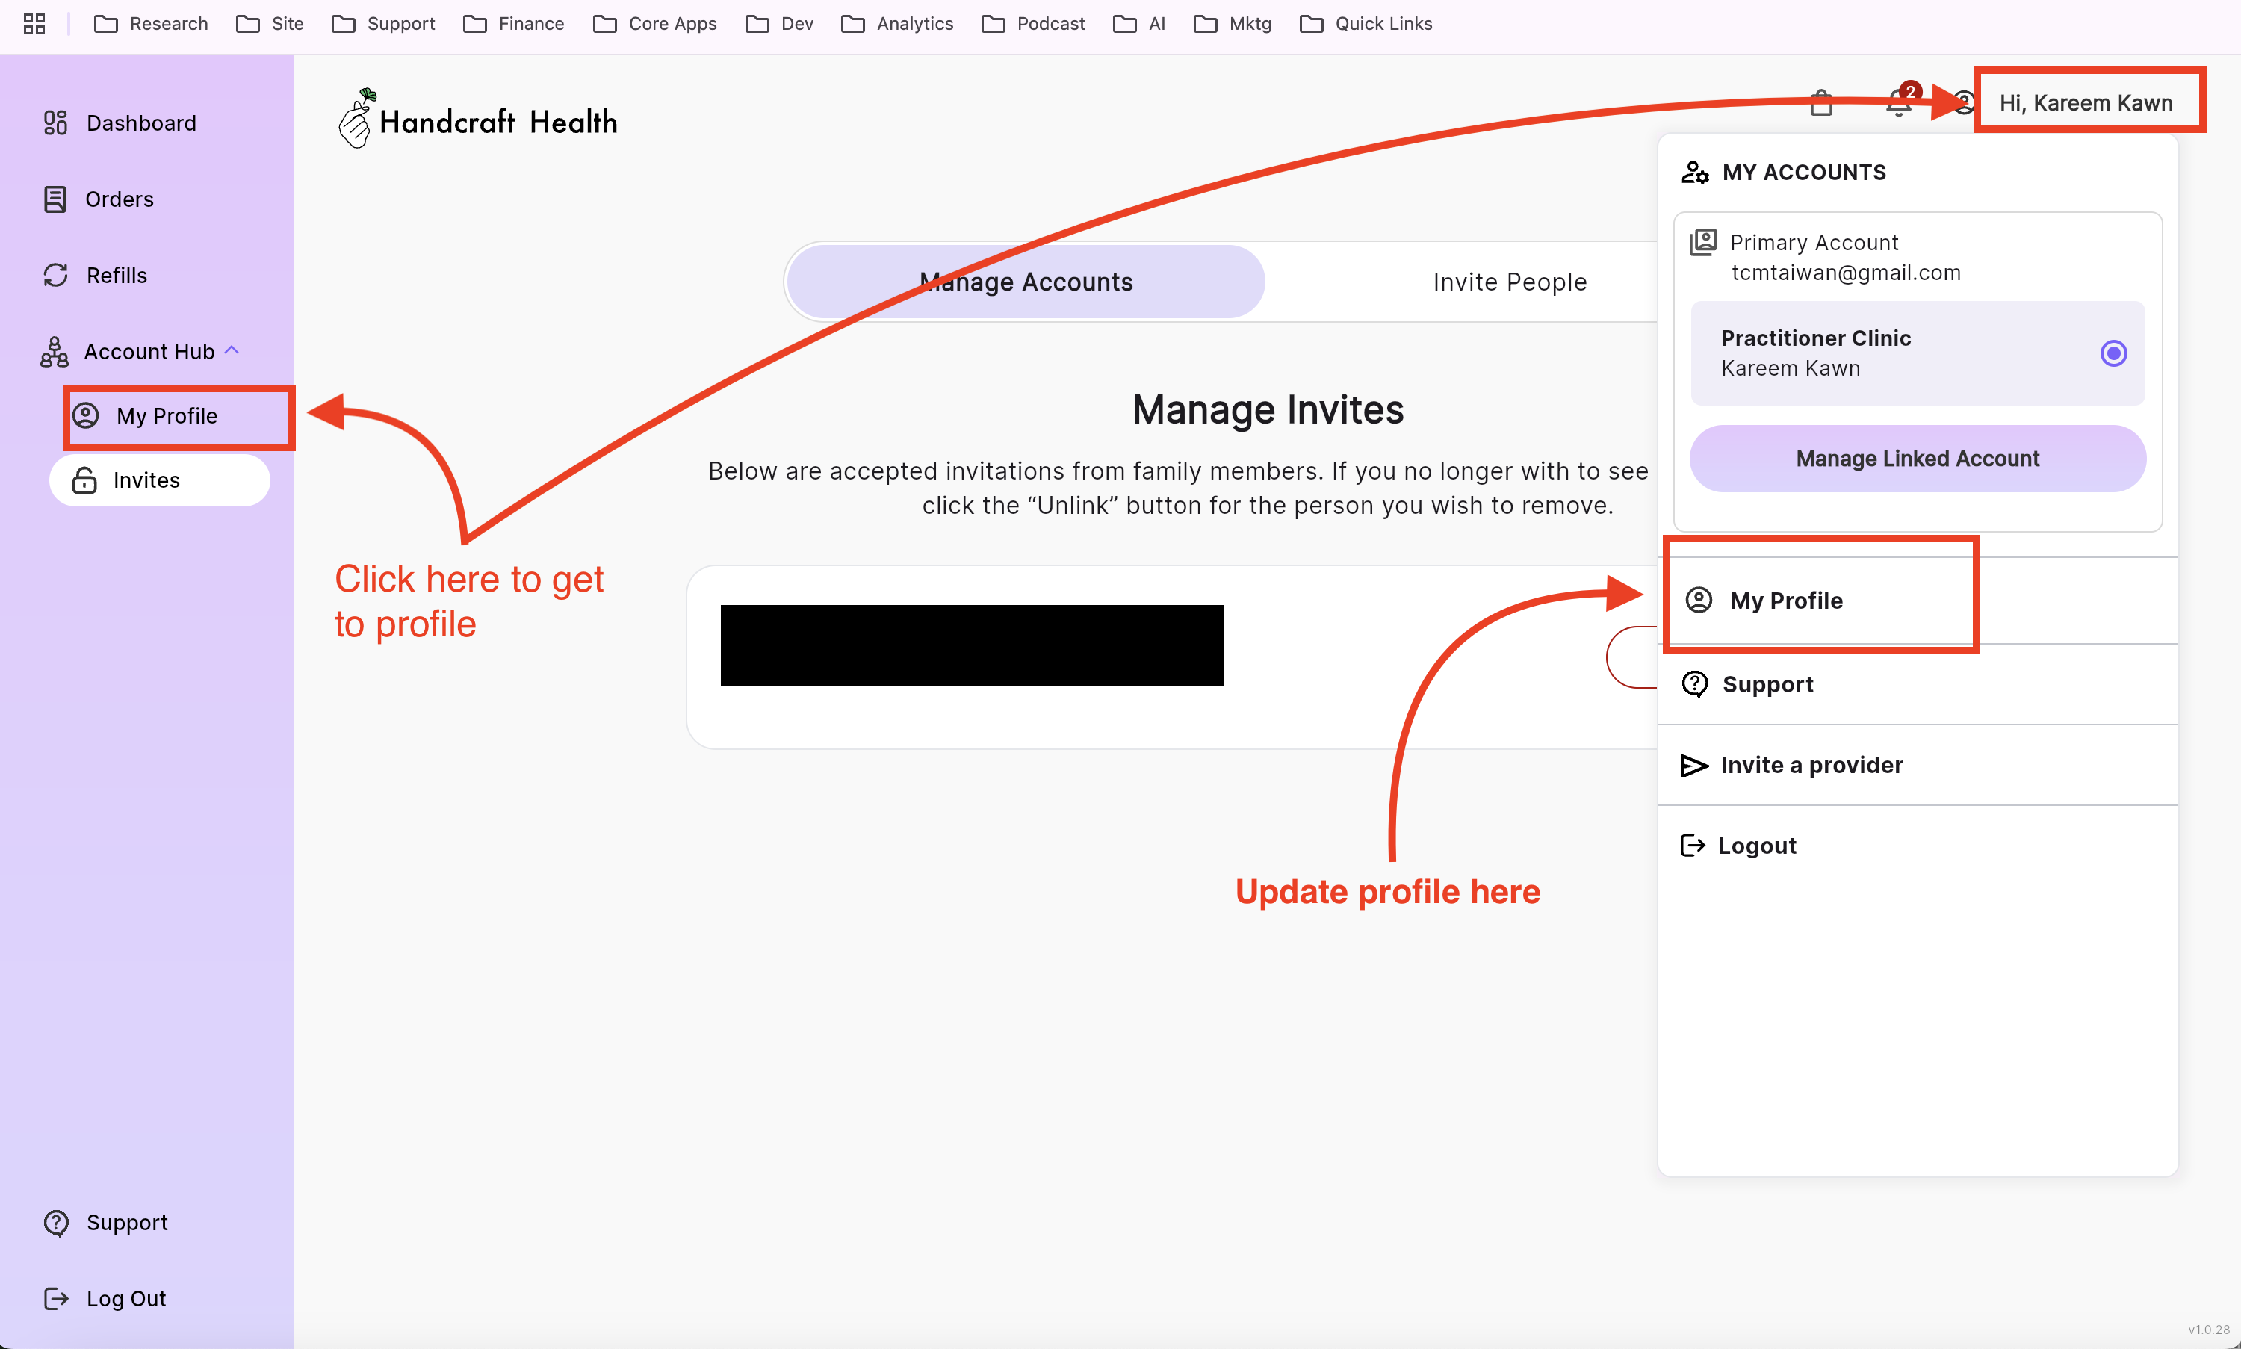Choose Logout in the account dropdown
2241x1349 pixels.
pos(1755,846)
